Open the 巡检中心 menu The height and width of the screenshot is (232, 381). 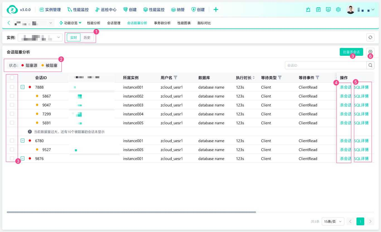[x=106, y=9]
